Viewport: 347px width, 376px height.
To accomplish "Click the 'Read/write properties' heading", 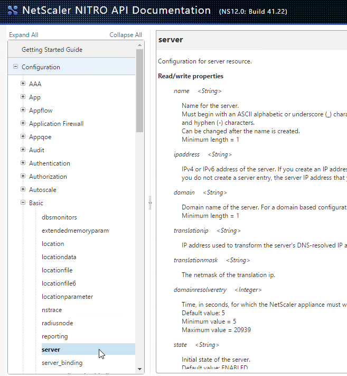I will 191,76.
